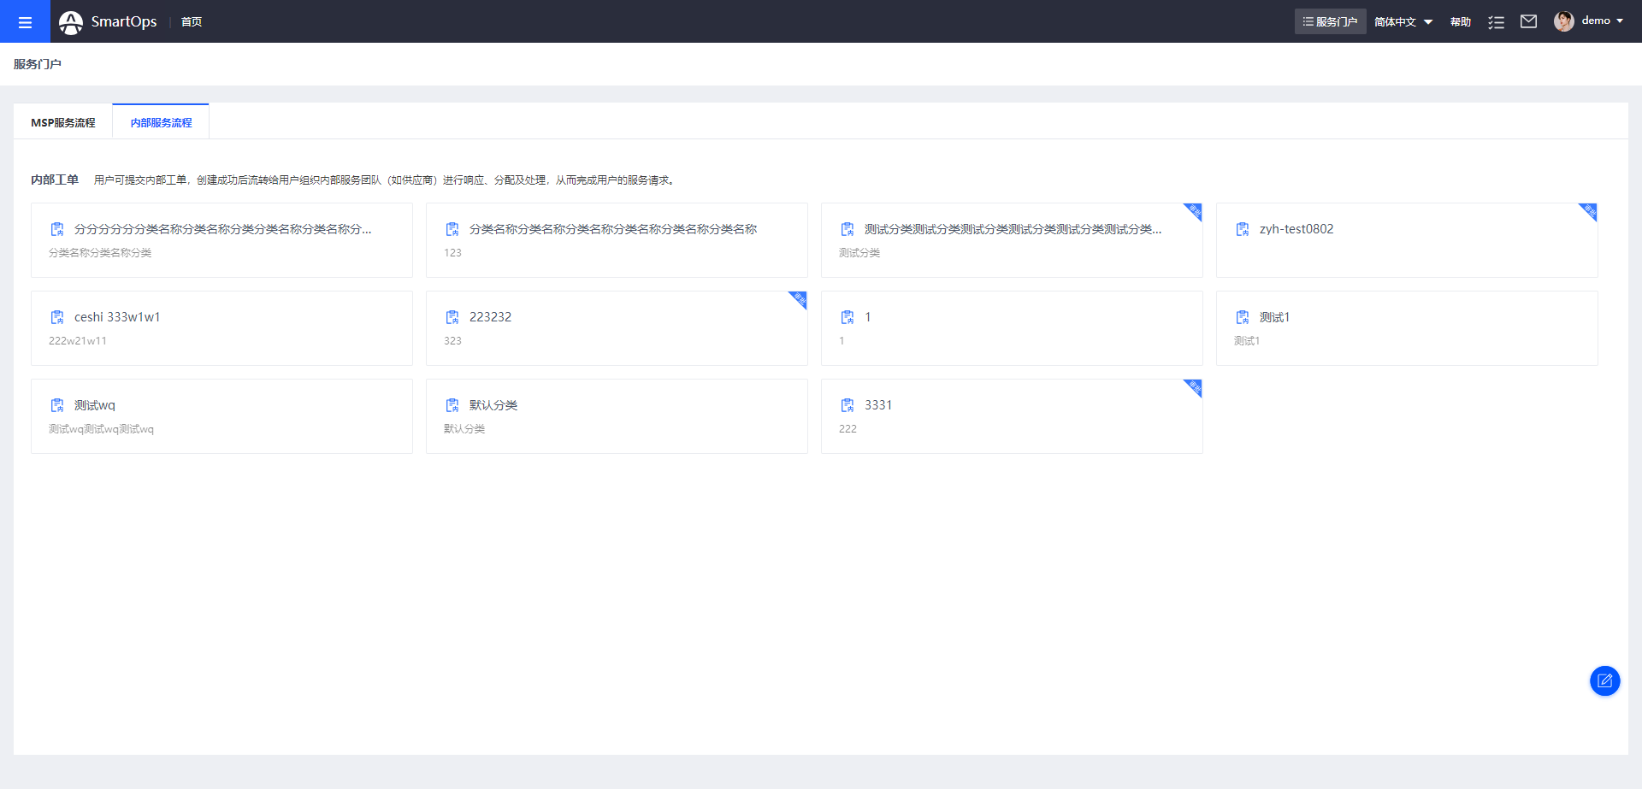The height and width of the screenshot is (789, 1642).
Task: Click the 内部工单 section heading
Action: 55,180
